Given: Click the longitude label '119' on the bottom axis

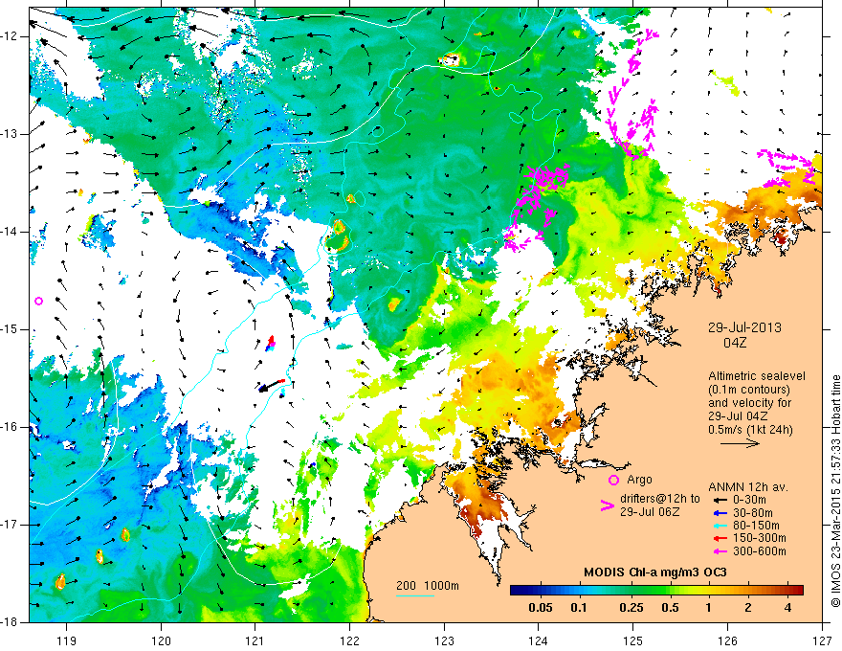Looking at the screenshot, I should pyautogui.click(x=67, y=640).
